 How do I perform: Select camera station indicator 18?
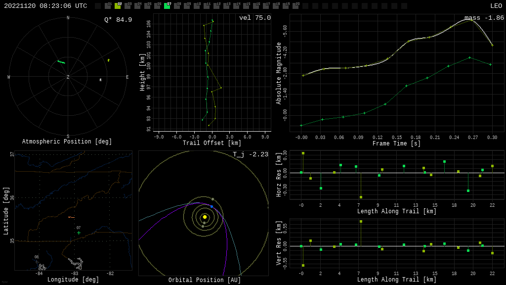(276, 6)
